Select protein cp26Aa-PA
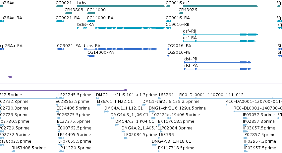 pyautogui.click(x=11, y=46)
